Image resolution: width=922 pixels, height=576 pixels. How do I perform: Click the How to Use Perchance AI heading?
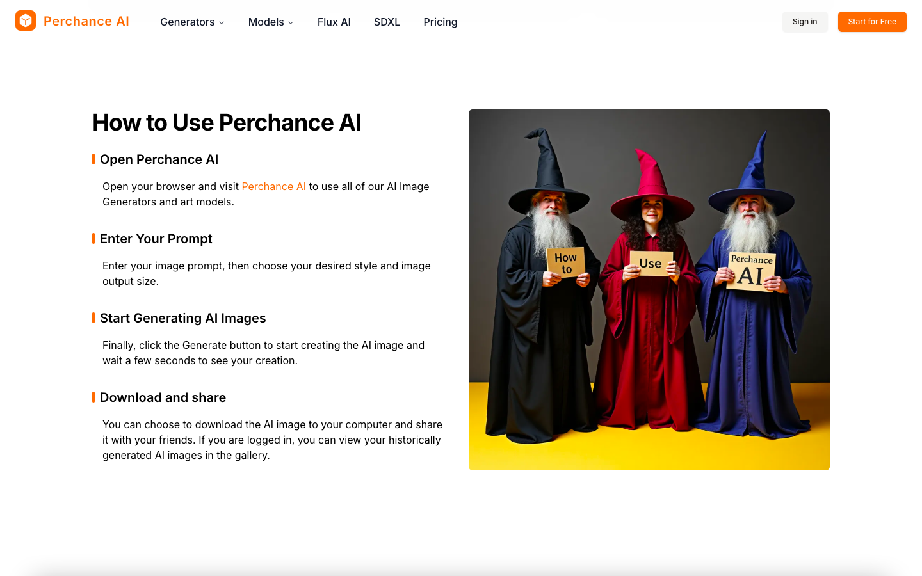click(227, 122)
